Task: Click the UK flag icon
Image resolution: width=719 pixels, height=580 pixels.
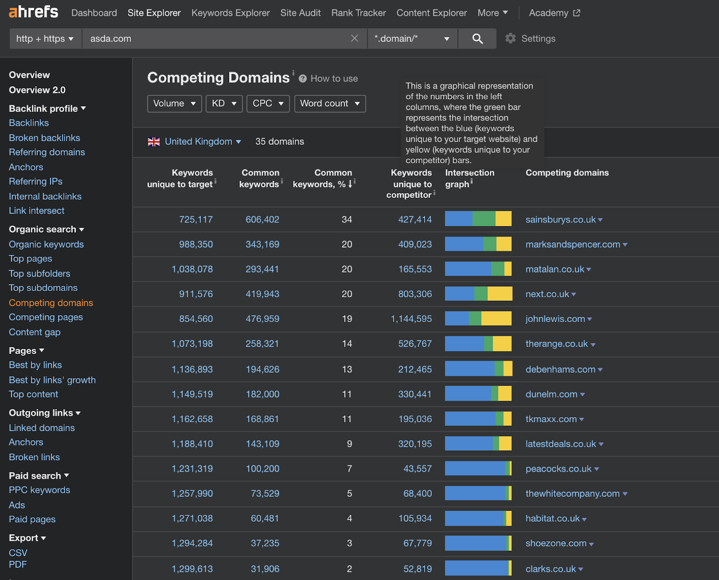Action: pyautogui.click(x=154, y=142)
